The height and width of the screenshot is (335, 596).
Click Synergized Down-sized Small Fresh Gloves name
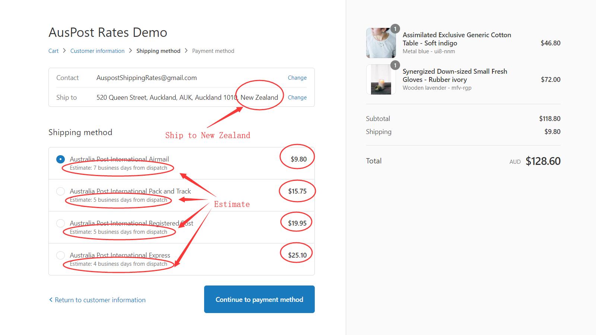pyautogui.click(x=455, y=76)
